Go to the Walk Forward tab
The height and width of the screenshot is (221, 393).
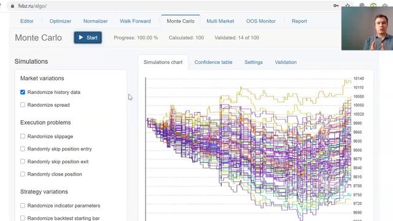[135, 21]
